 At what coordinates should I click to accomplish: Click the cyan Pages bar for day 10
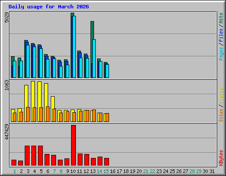(74, 47)
